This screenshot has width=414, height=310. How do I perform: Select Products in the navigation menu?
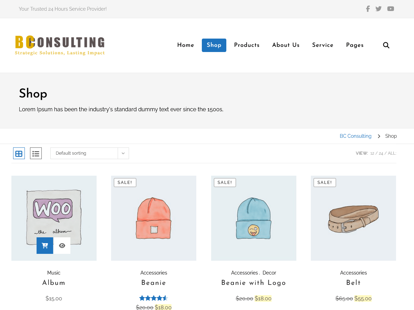247,45
